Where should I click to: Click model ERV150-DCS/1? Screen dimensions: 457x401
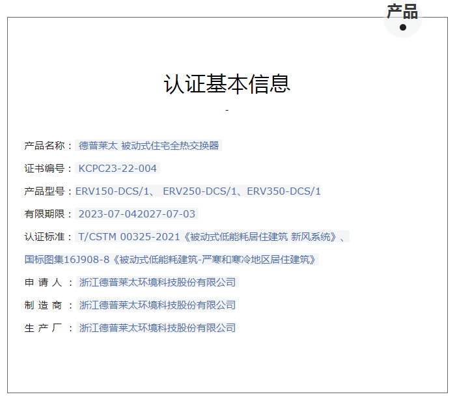click(112, 191)
